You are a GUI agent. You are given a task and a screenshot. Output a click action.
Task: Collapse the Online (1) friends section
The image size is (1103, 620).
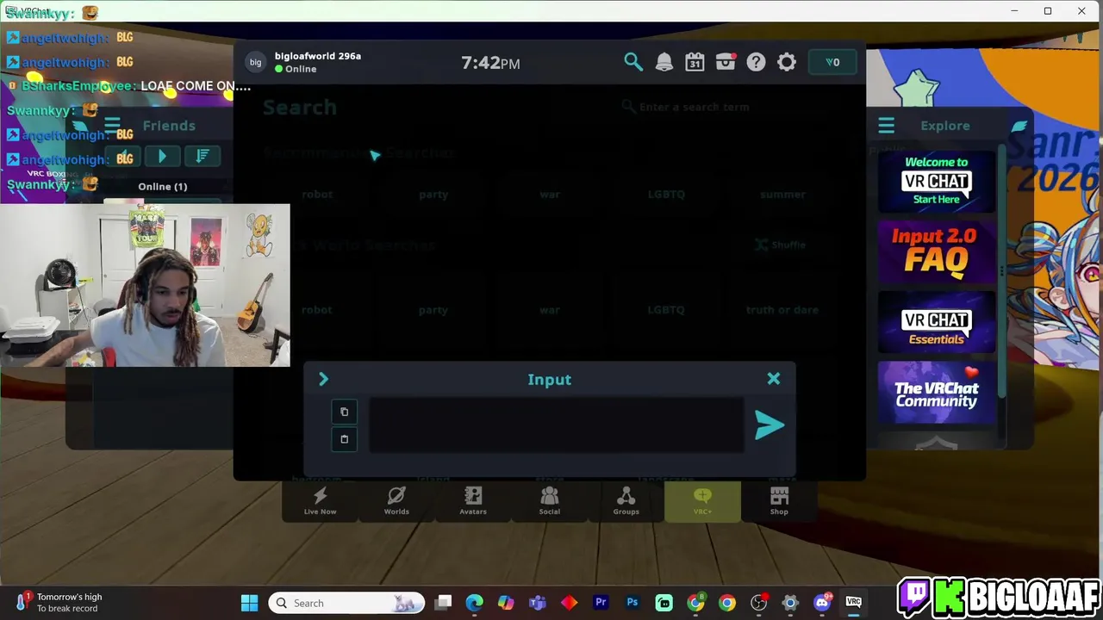(162, 186)
